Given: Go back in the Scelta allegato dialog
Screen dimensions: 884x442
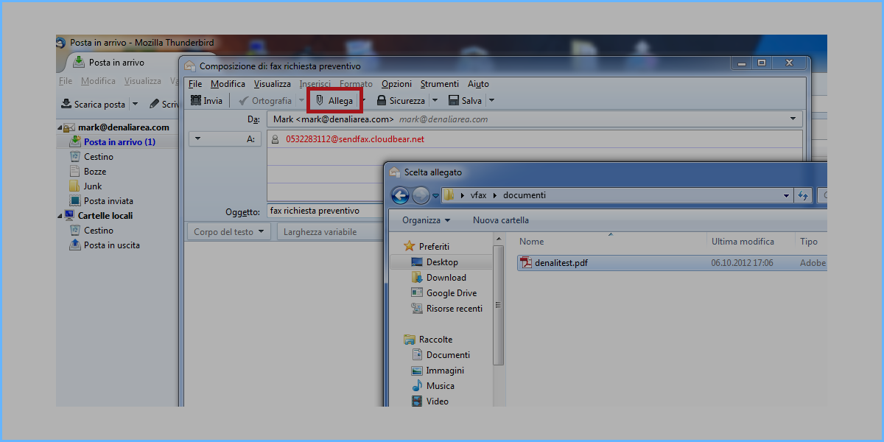Looking at the screenshot, I should tap(400, 196).
